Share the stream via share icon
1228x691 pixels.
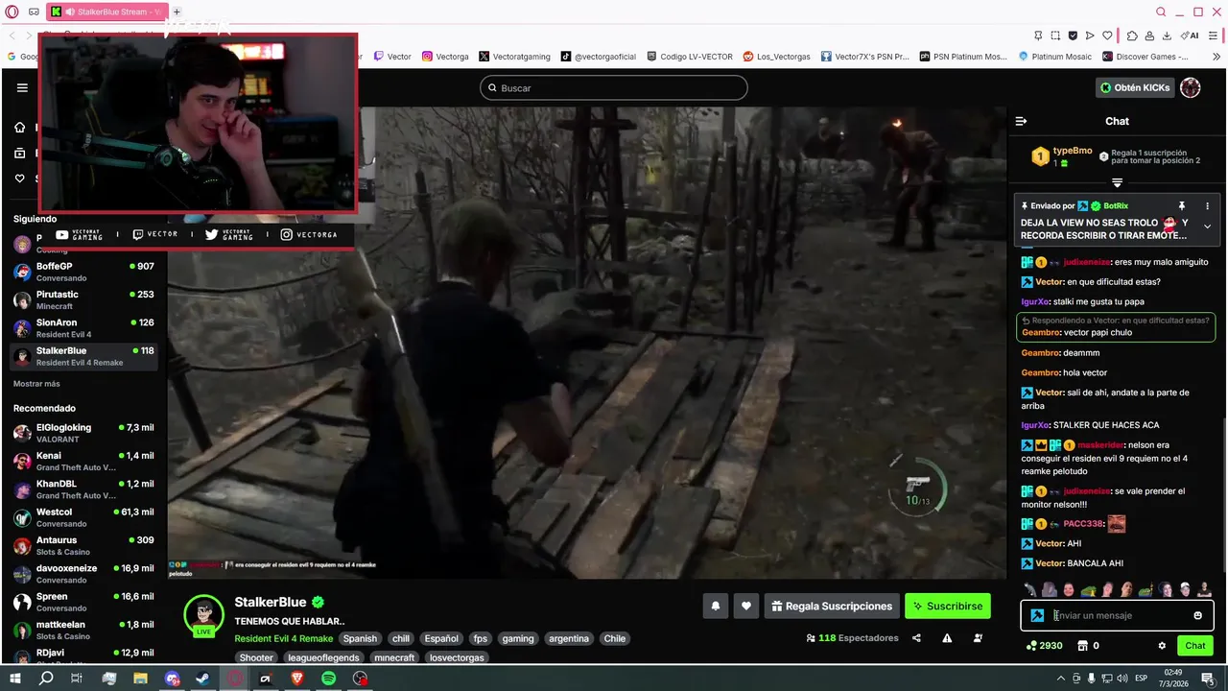coord(916,638)
